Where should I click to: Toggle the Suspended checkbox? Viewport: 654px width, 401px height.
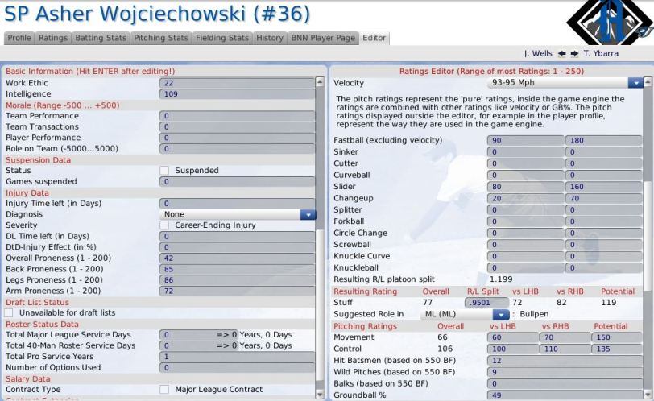pos(164,171)
